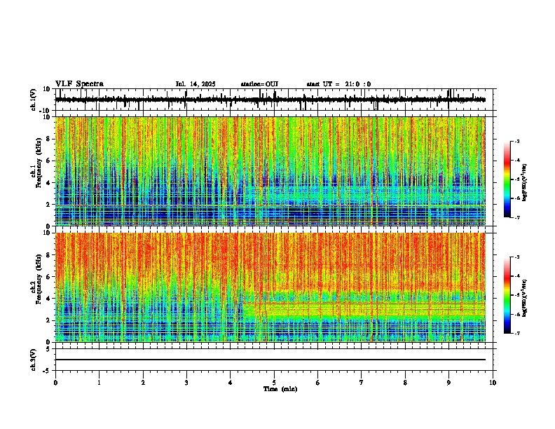Click the "station=OUJ" header label
Viewport: 555px width, 429px height.
click(259, 84)
